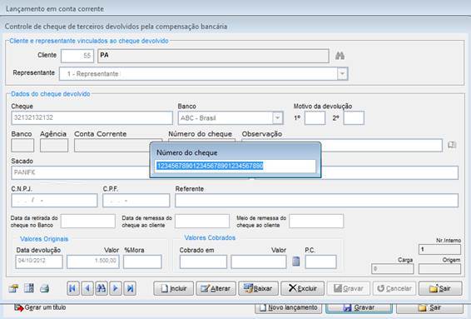
Task: Click the binoculars search icon beside Cliente
Action: pos(340,56)
